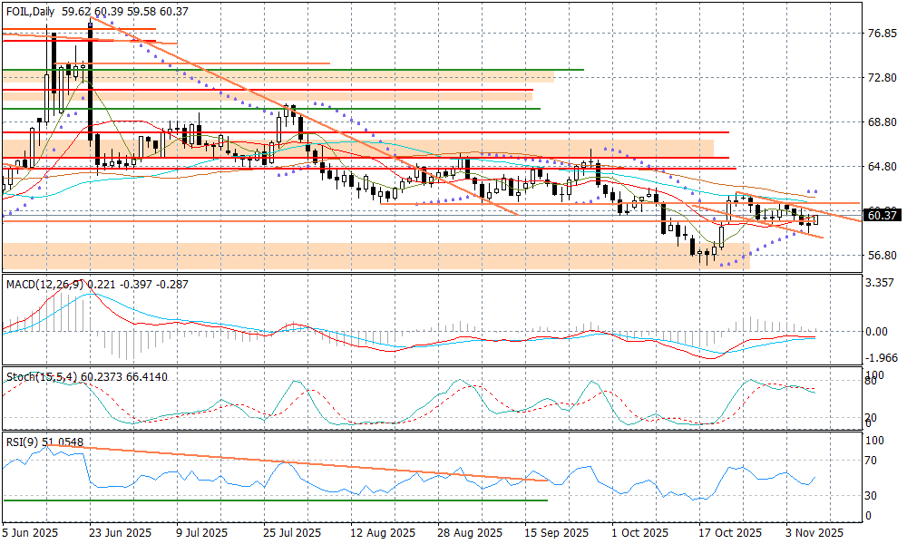The height and width of the screenshot is (544, 907).
Task: Click the 28 Aug 2025 date label
Action: point(473,532)
